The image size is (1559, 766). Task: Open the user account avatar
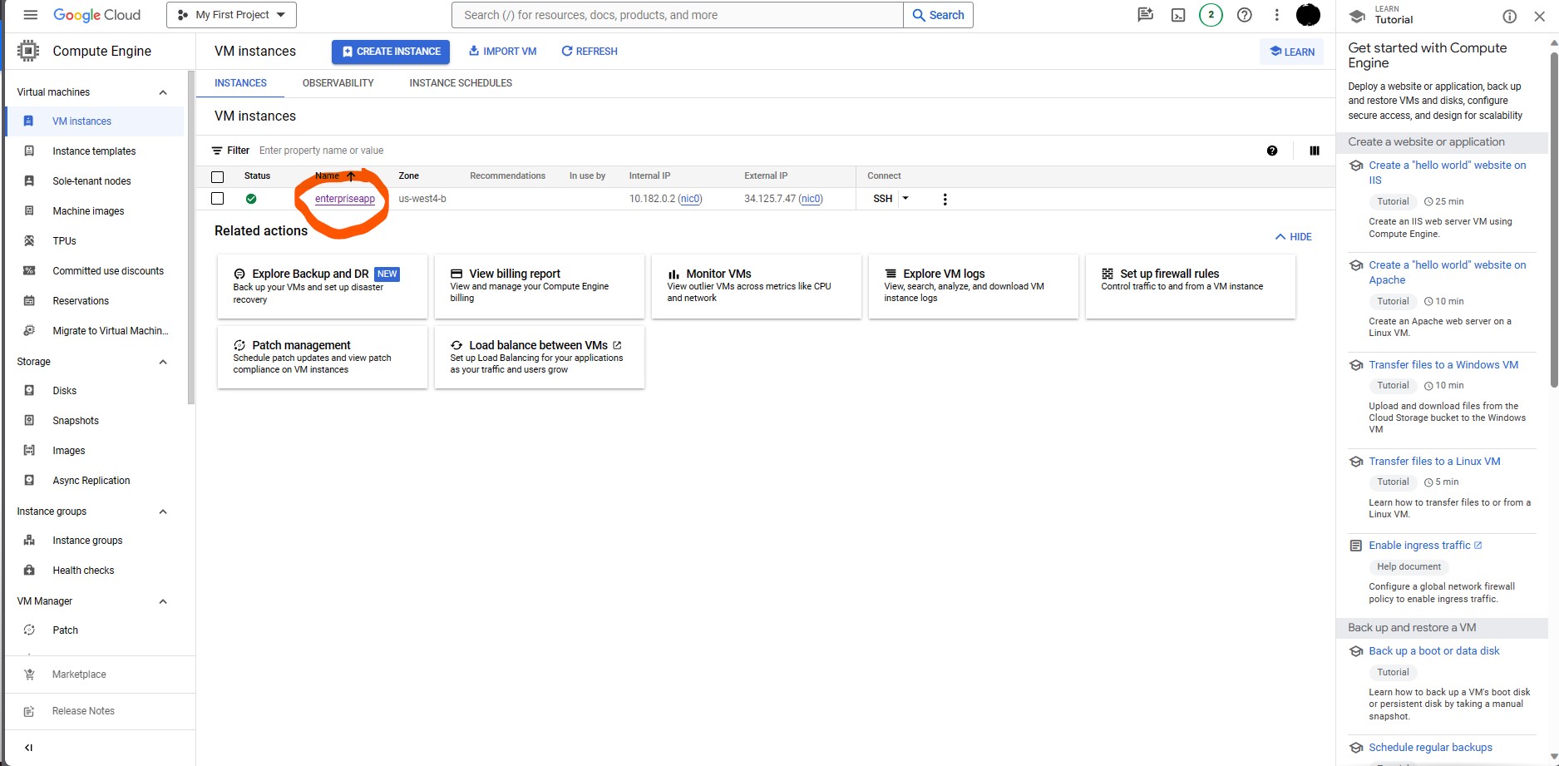point(1308,15)
